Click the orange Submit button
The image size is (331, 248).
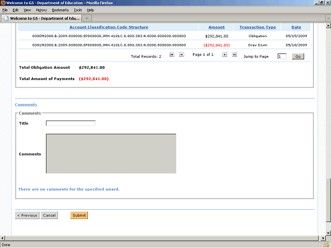(x=79, y=215)
